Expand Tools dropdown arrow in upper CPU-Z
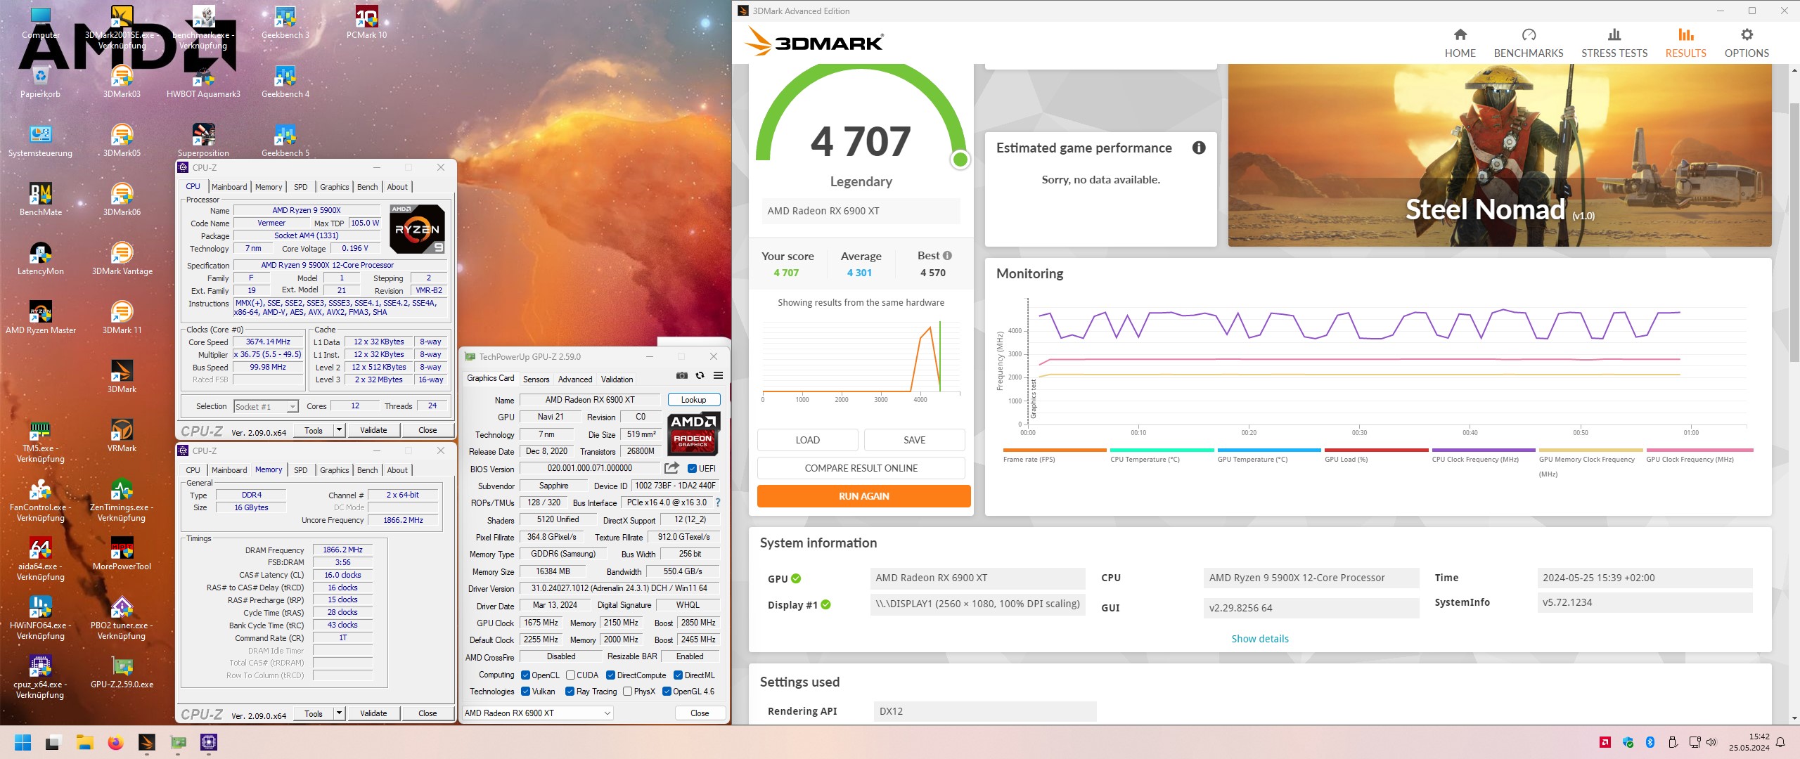Viewport: 1800px width, 759px height. coord(339,430)
